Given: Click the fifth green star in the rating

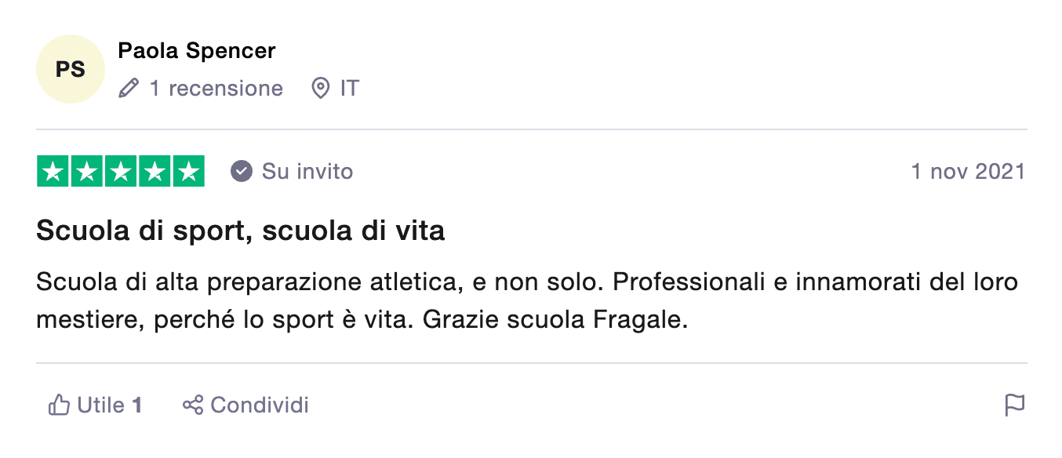Looking at the screenshot, I should (190, 171).
